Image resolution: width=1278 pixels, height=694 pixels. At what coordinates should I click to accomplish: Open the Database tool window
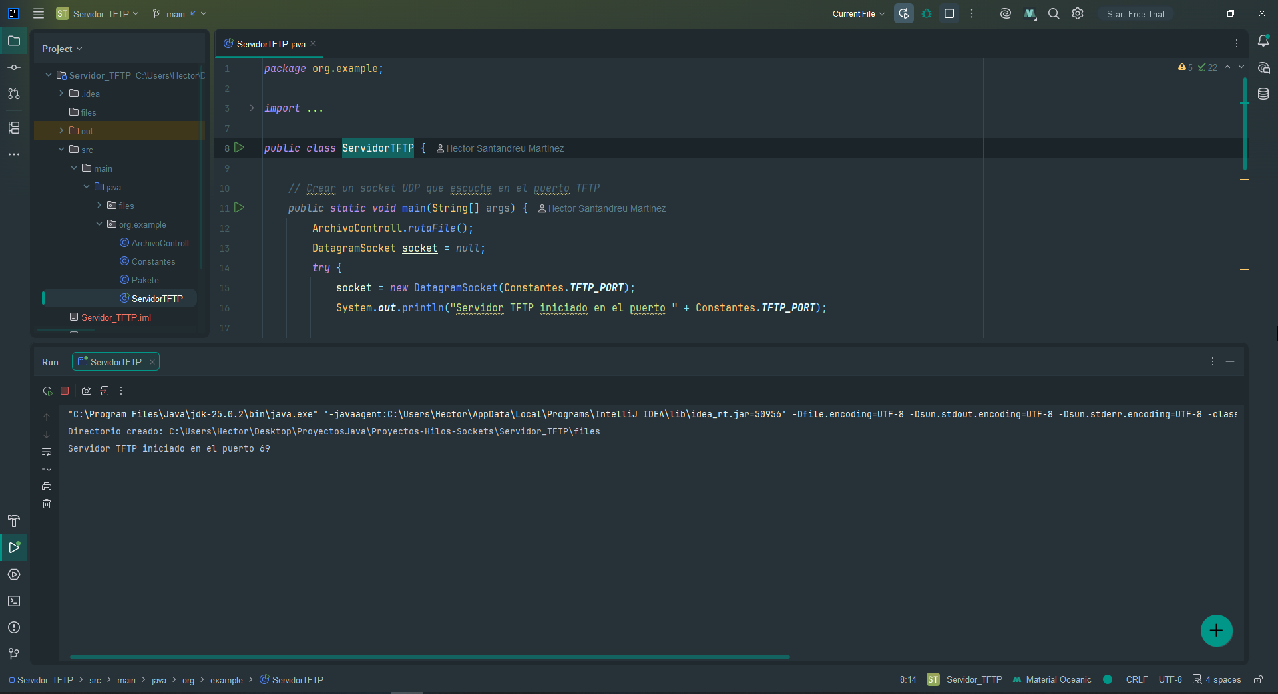[1263, 94]
